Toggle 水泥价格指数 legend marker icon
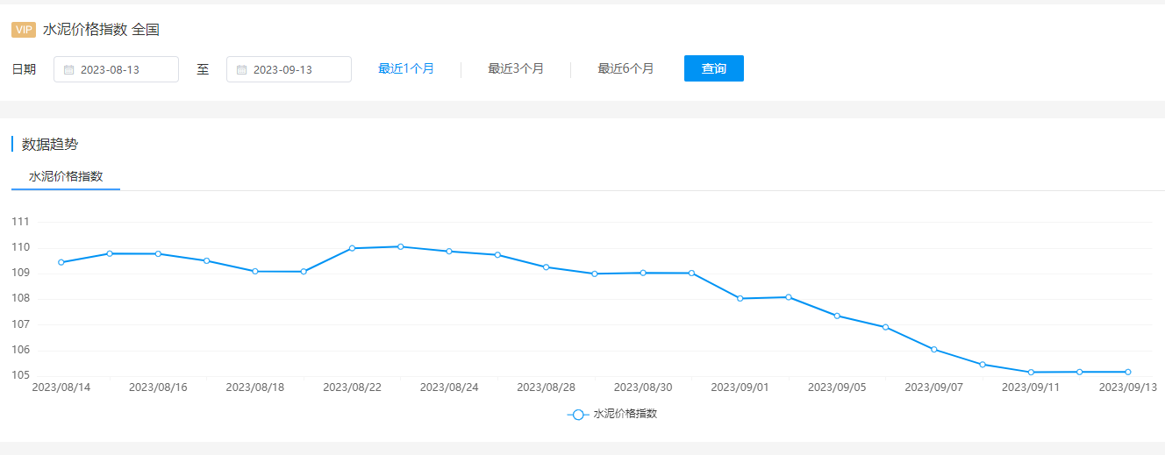The height and width of the screenshot is (455, 1165). pos(577,415)
